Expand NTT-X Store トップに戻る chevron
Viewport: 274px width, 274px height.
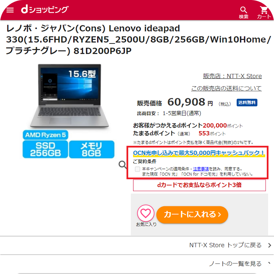tap(269, 245)
